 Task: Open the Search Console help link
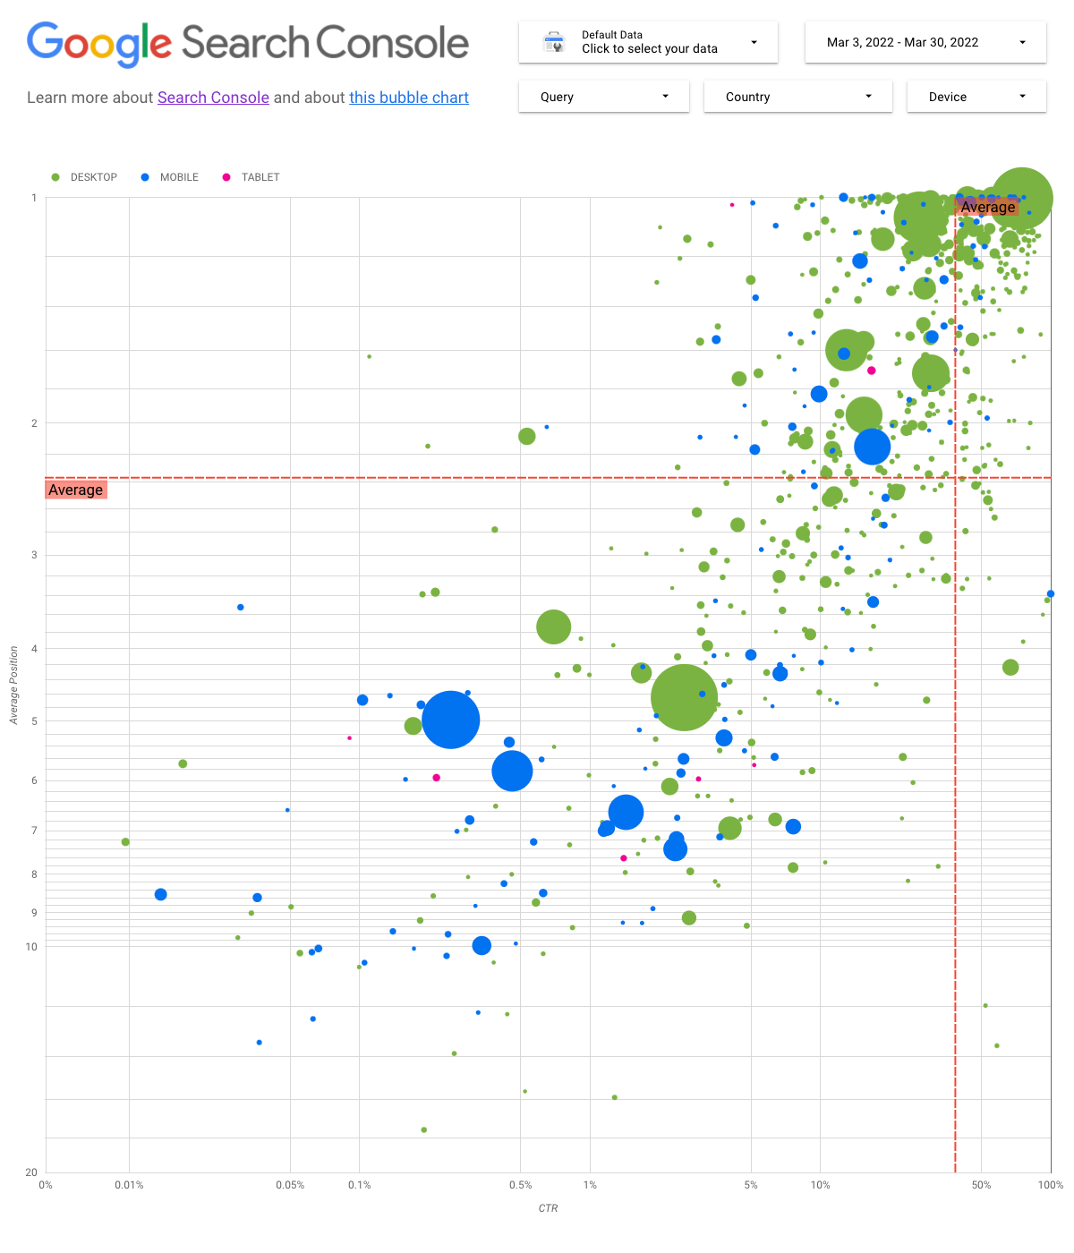(213, 98)
